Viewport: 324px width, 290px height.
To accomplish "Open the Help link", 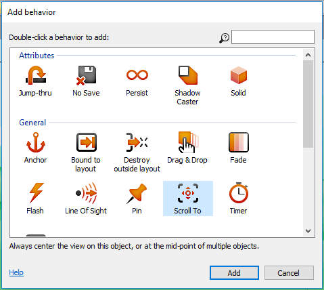I will tap(16, 272).
